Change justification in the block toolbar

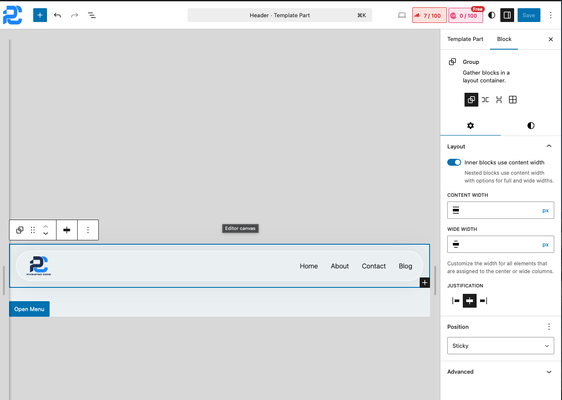[67, 230]
